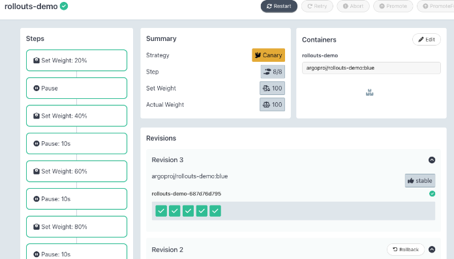Click the step 8/8 indicator badge
Viewport: 454px width, 259px height.
tap(273, 72)
